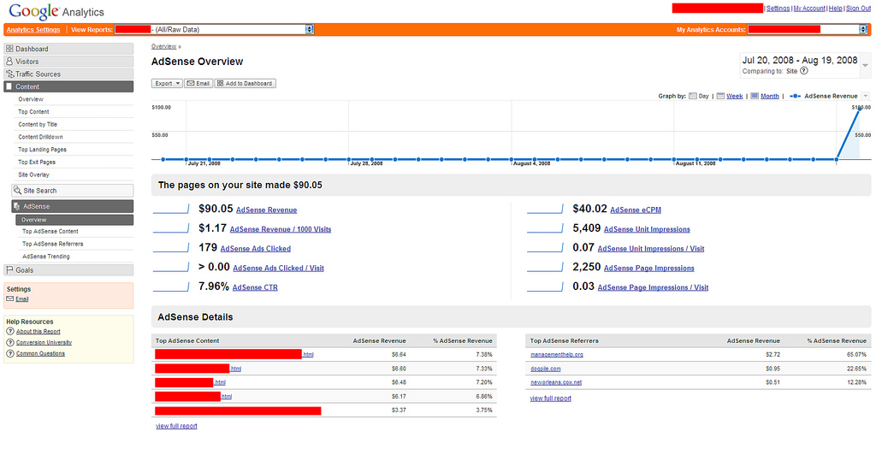Open the Analytics Settings link

[x=33, y=30]
